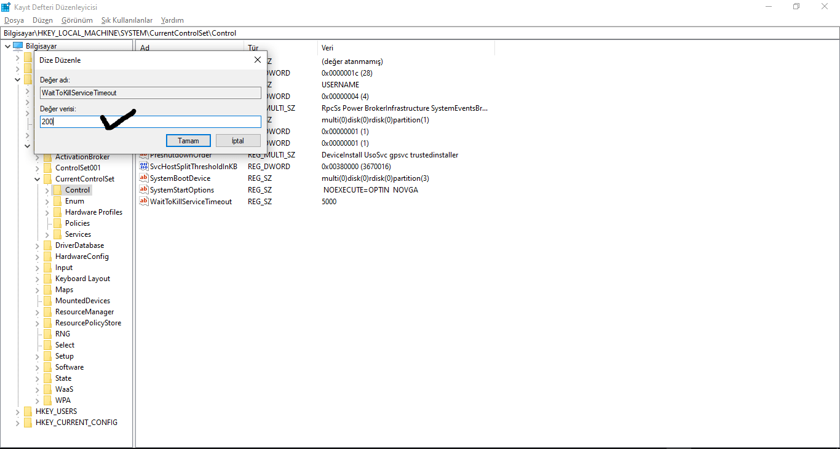The width and height of the screenshot is (840, 449).
Task: Select the Software key label
Action: coord(69,367)
